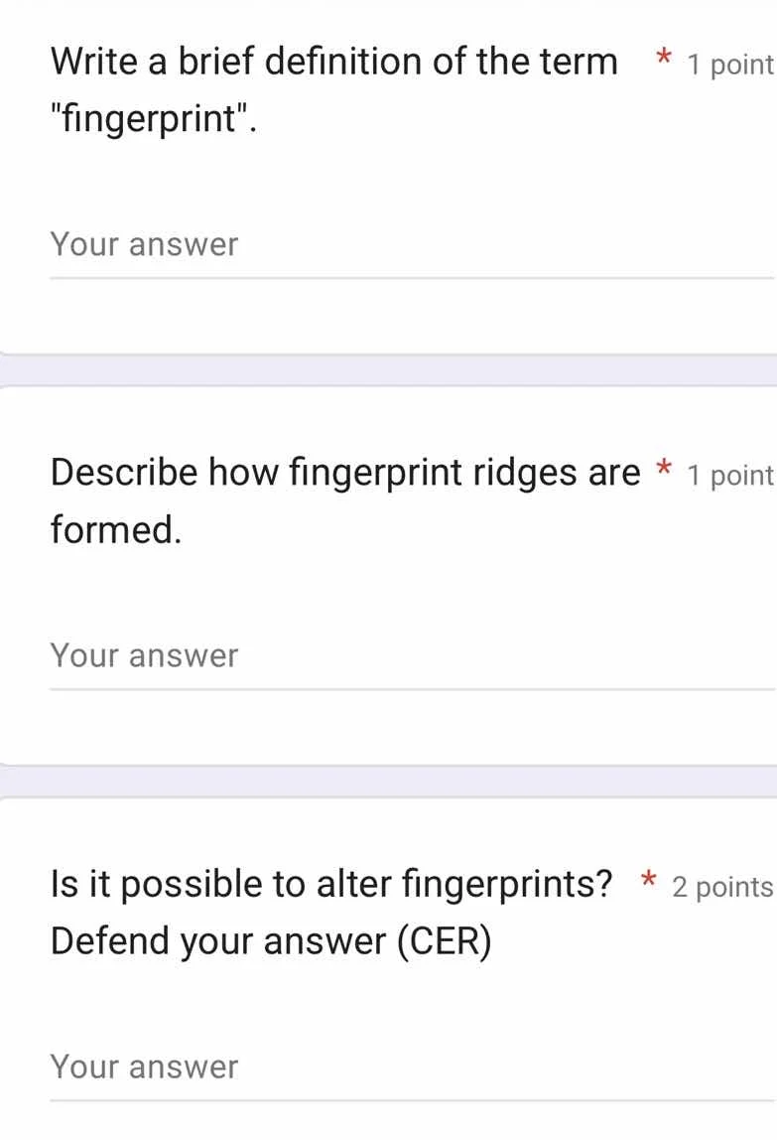This screenshot has height=1140, width=777.
Task: Click the 'Your answer' text below 'formed.'
Action: (x=144, y=655)
